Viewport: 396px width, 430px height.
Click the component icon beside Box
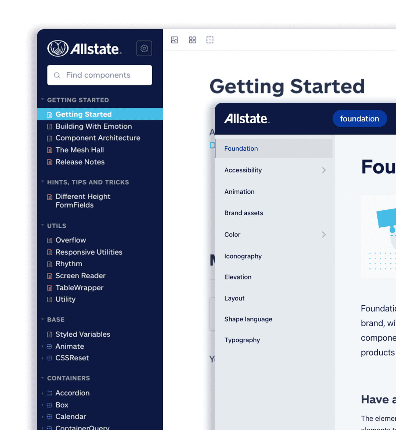tap(49, 405)
